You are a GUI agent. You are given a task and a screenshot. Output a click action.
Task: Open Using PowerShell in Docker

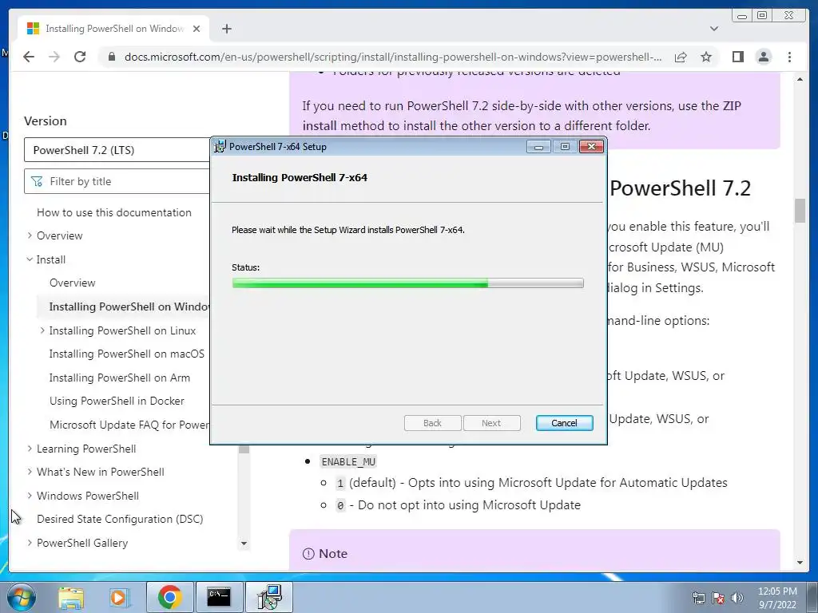(117, 401)
